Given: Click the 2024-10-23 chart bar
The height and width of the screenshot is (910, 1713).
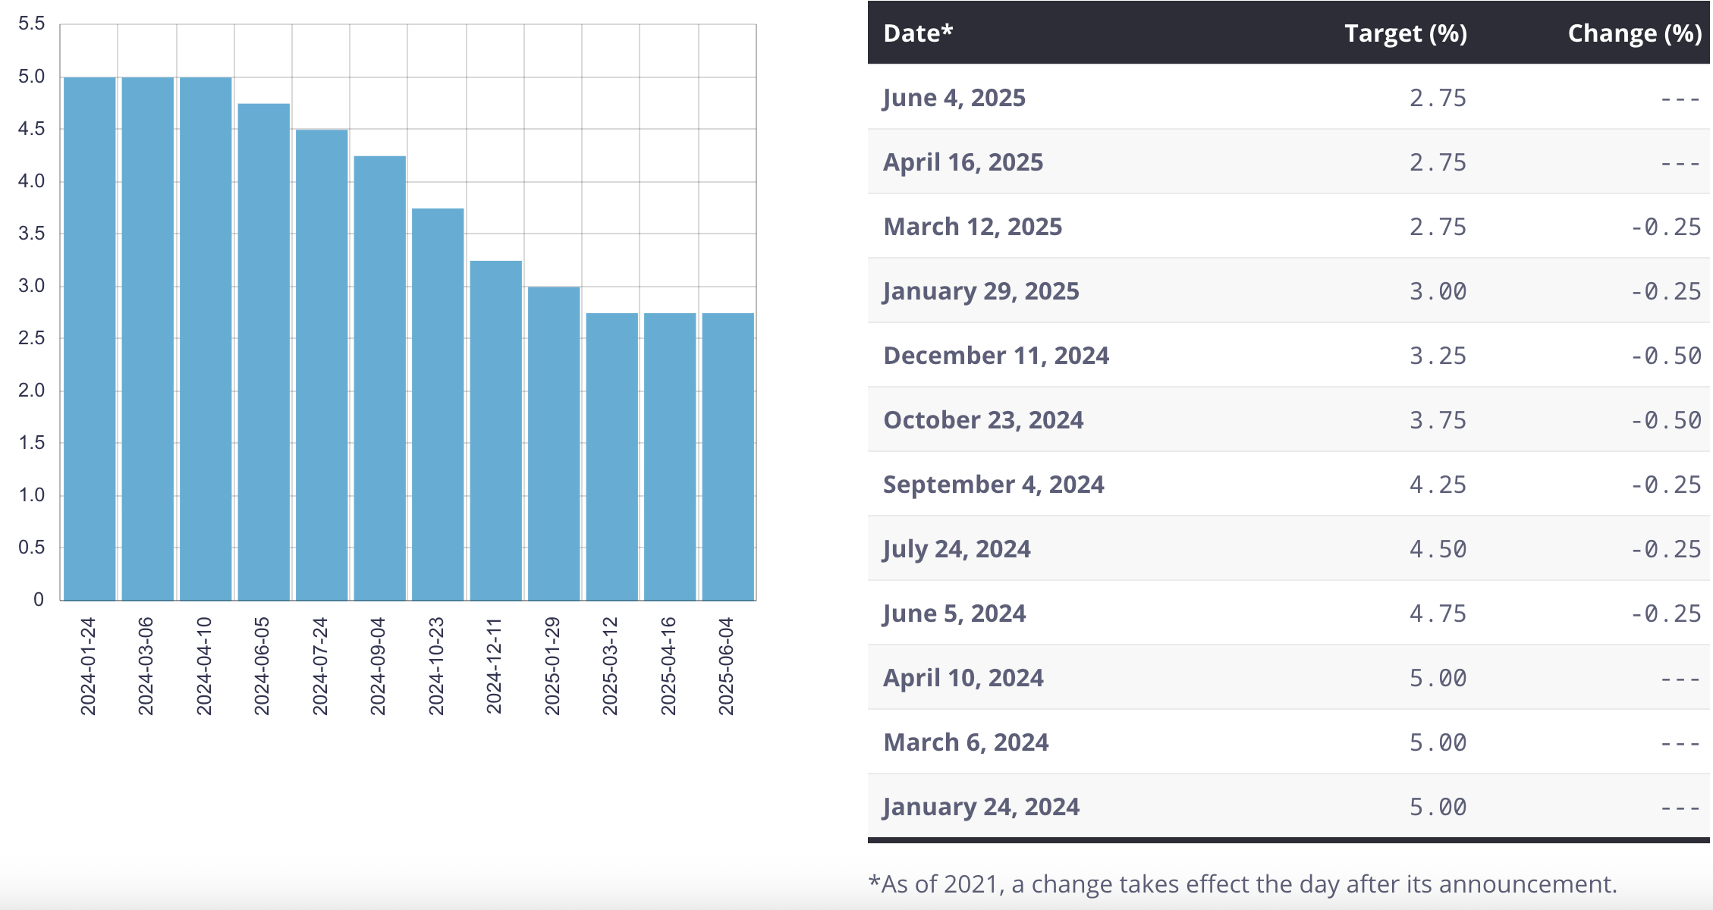Looking at the screenshot, I should tap(438, 404).
